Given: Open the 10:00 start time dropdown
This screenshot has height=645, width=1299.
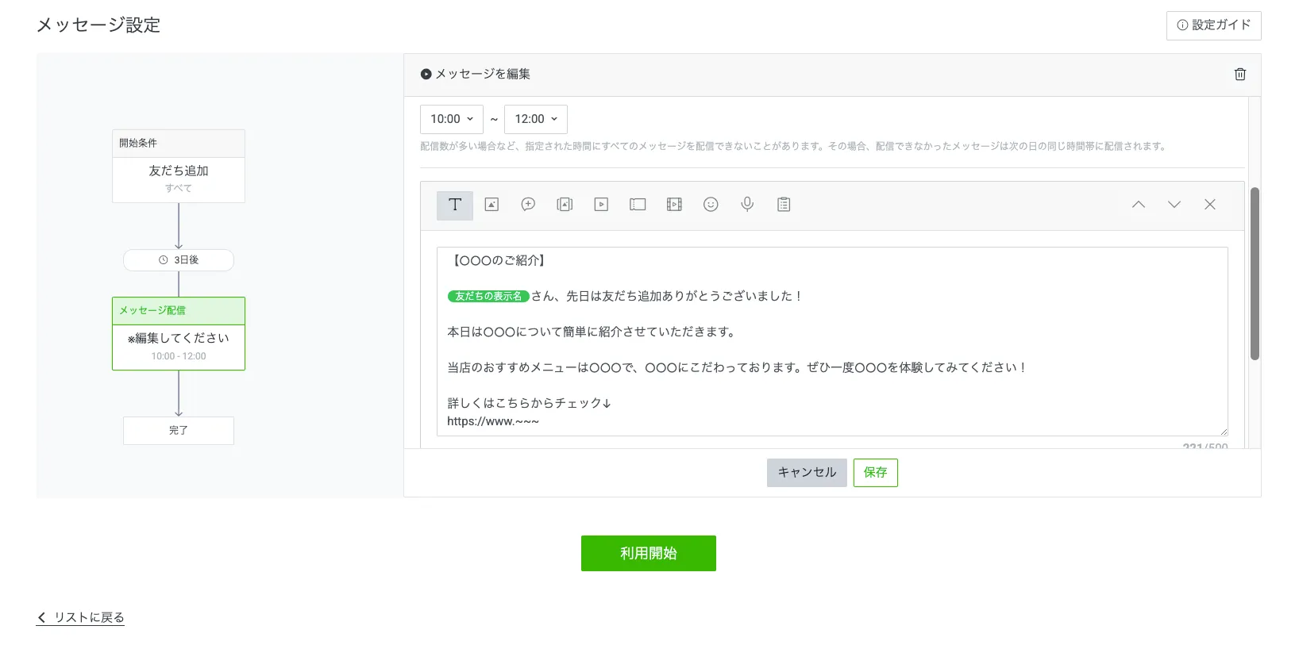Looking at the screenshot, I should coord(451,119).
